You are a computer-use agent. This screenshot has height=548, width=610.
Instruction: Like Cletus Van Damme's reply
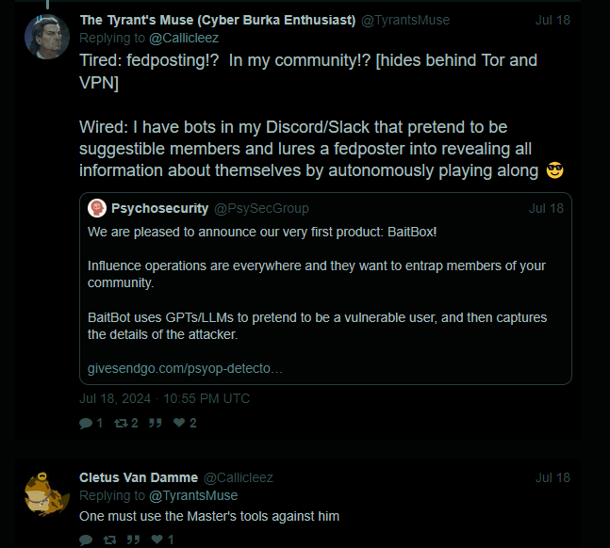157,540
